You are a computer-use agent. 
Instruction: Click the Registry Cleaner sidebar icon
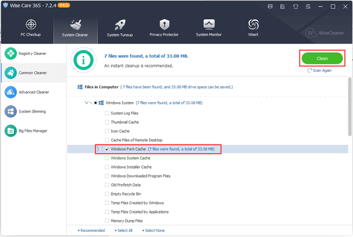click(x=11, y=54)
